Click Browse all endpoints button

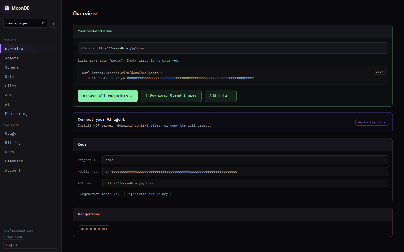[108, 96]
